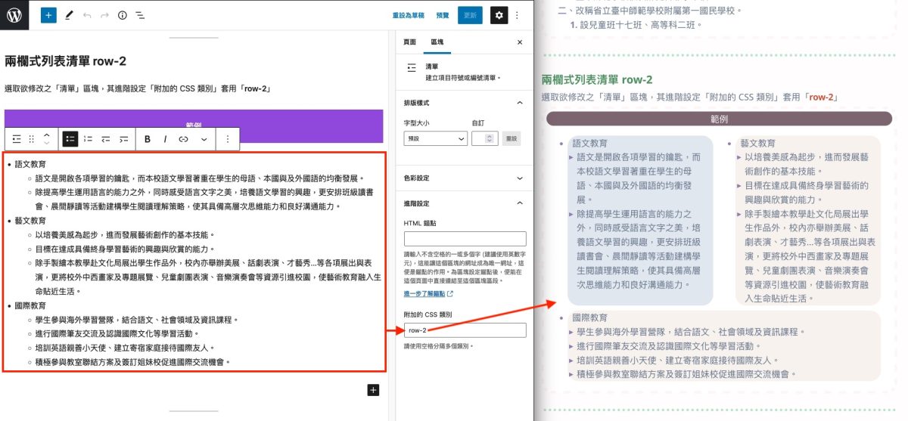The width and height of the screenshot is (908, 421).
Task: Change block type via list icon
Action: point(17,139)
